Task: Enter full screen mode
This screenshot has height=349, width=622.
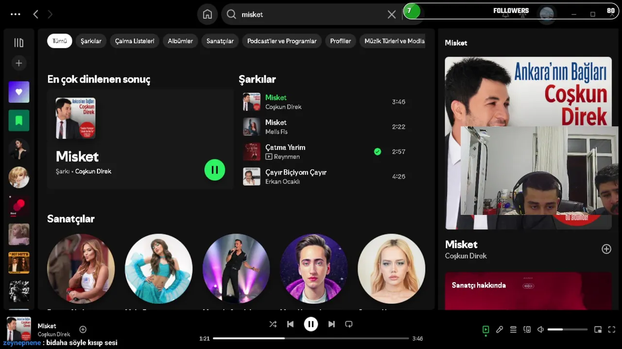Action: click(x=612, y=330)
